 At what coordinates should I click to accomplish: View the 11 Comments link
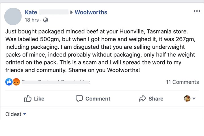(x=182, y=82)
